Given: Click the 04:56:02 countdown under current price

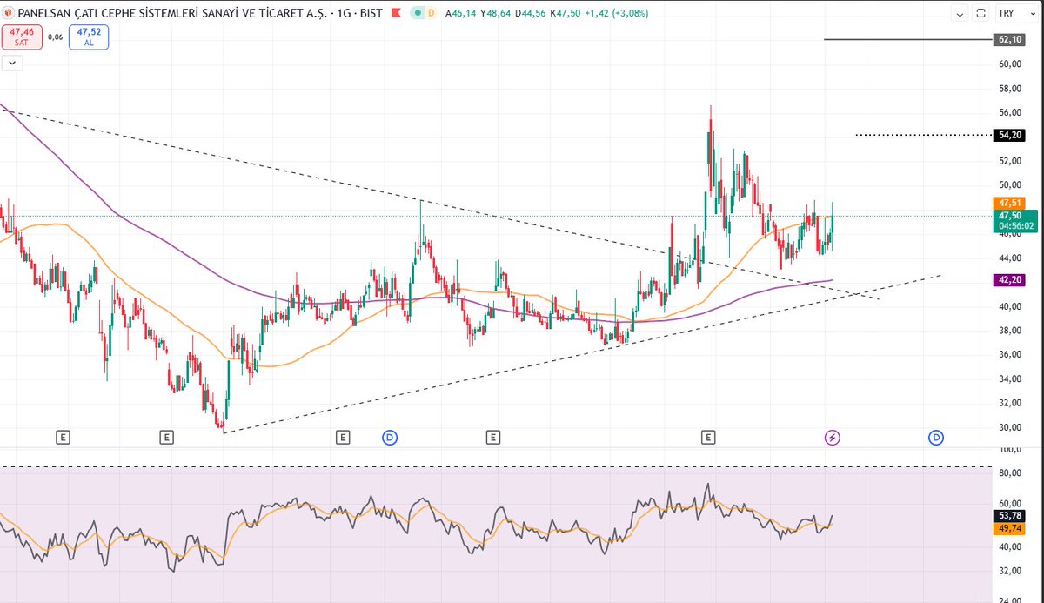Looking at the screenshot, I should (x=1016, y=226).
